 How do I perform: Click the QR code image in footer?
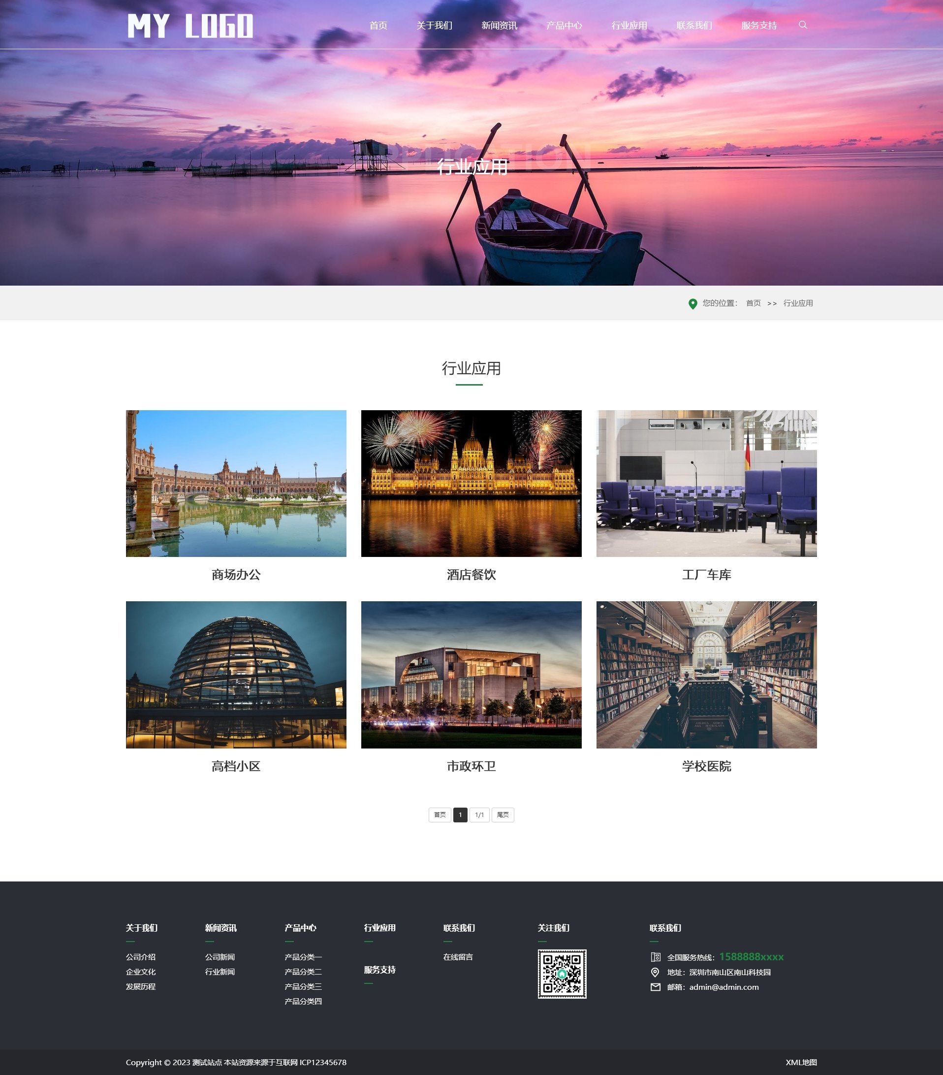(x=562, y=974)
